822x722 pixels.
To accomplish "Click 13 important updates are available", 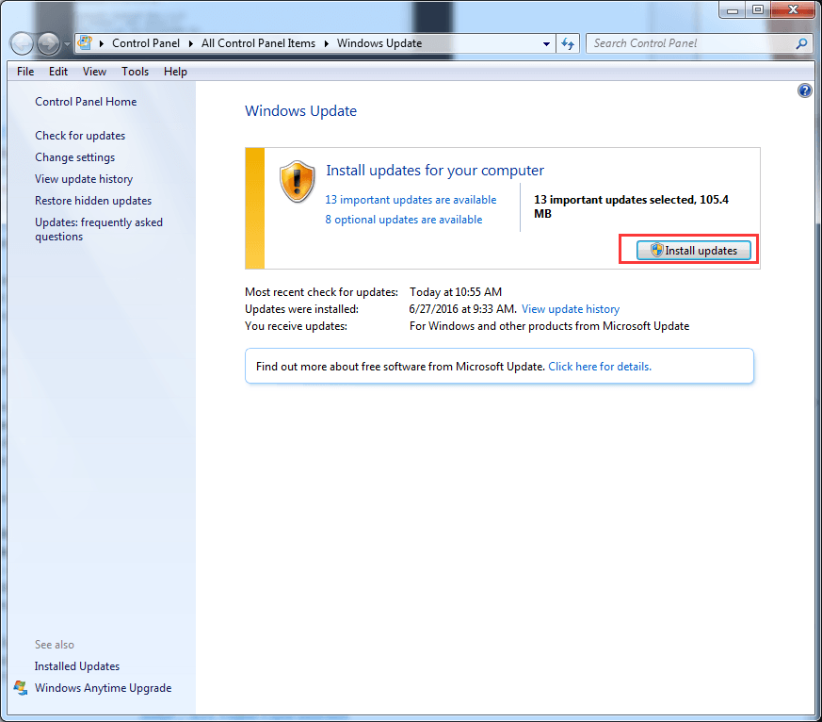I will click(411, 200).
